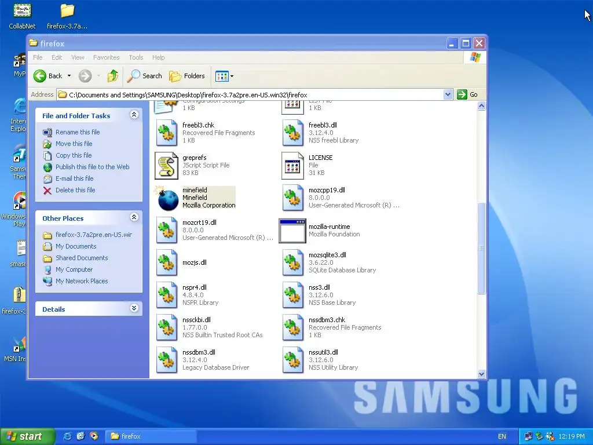Open the Favorites menu

pos(107,57)
